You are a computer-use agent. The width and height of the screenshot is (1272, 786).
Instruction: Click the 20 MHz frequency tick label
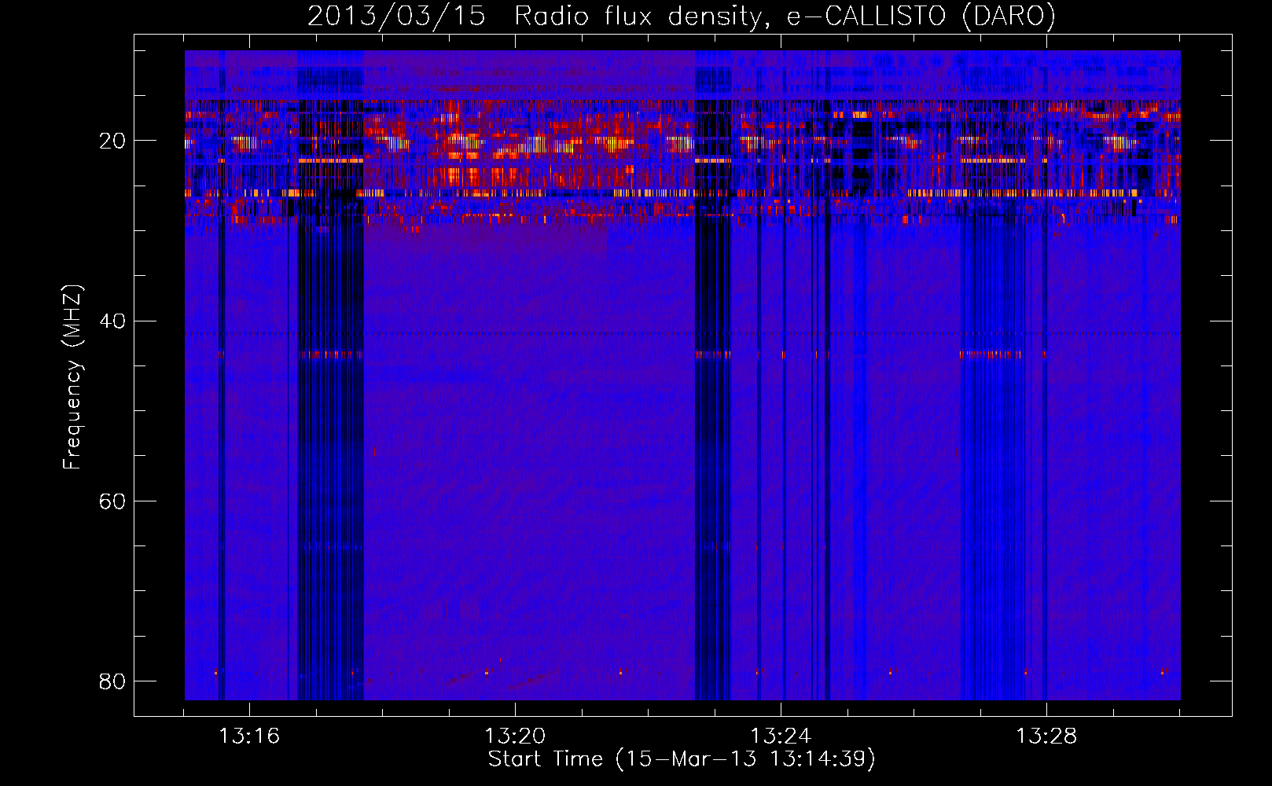(x=112, y=141)
